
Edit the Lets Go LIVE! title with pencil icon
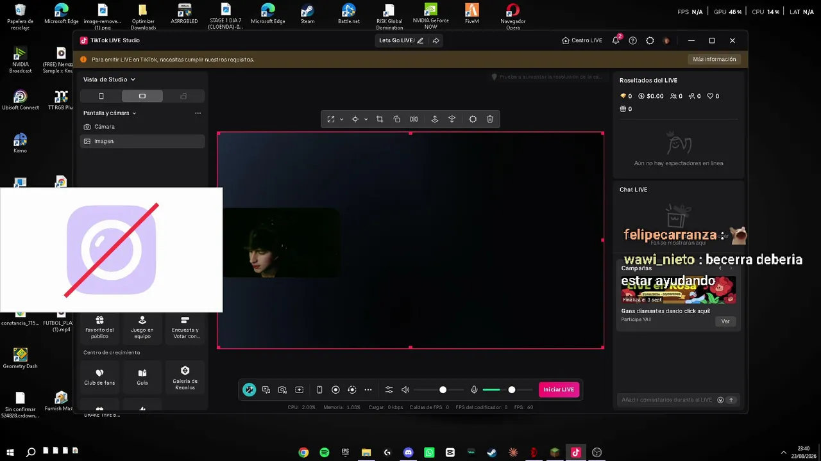pos(420,40)
